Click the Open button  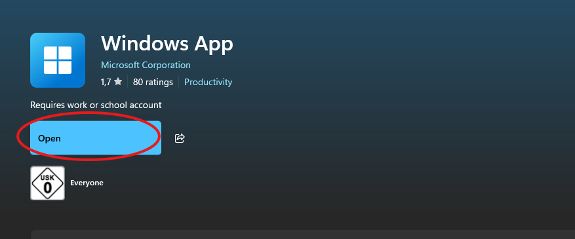point(95,138)
